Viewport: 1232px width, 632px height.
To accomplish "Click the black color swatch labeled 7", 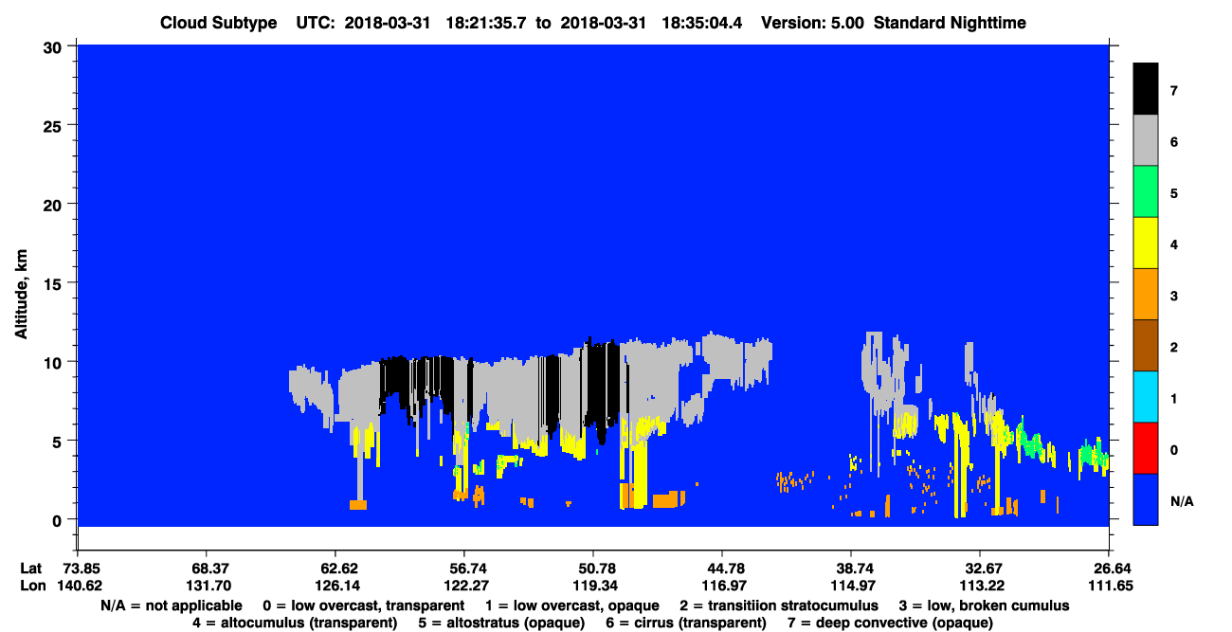I will pos(1146,90).
